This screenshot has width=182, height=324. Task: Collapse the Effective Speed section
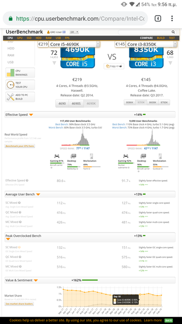(x=31, y=115)
